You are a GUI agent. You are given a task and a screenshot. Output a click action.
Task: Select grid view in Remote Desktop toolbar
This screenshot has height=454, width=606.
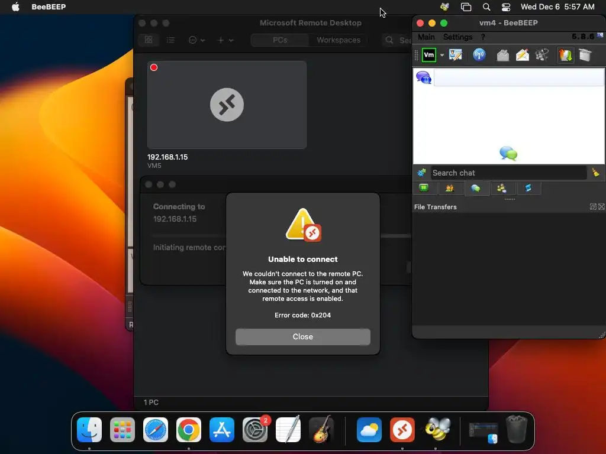(x=149, y=40)
